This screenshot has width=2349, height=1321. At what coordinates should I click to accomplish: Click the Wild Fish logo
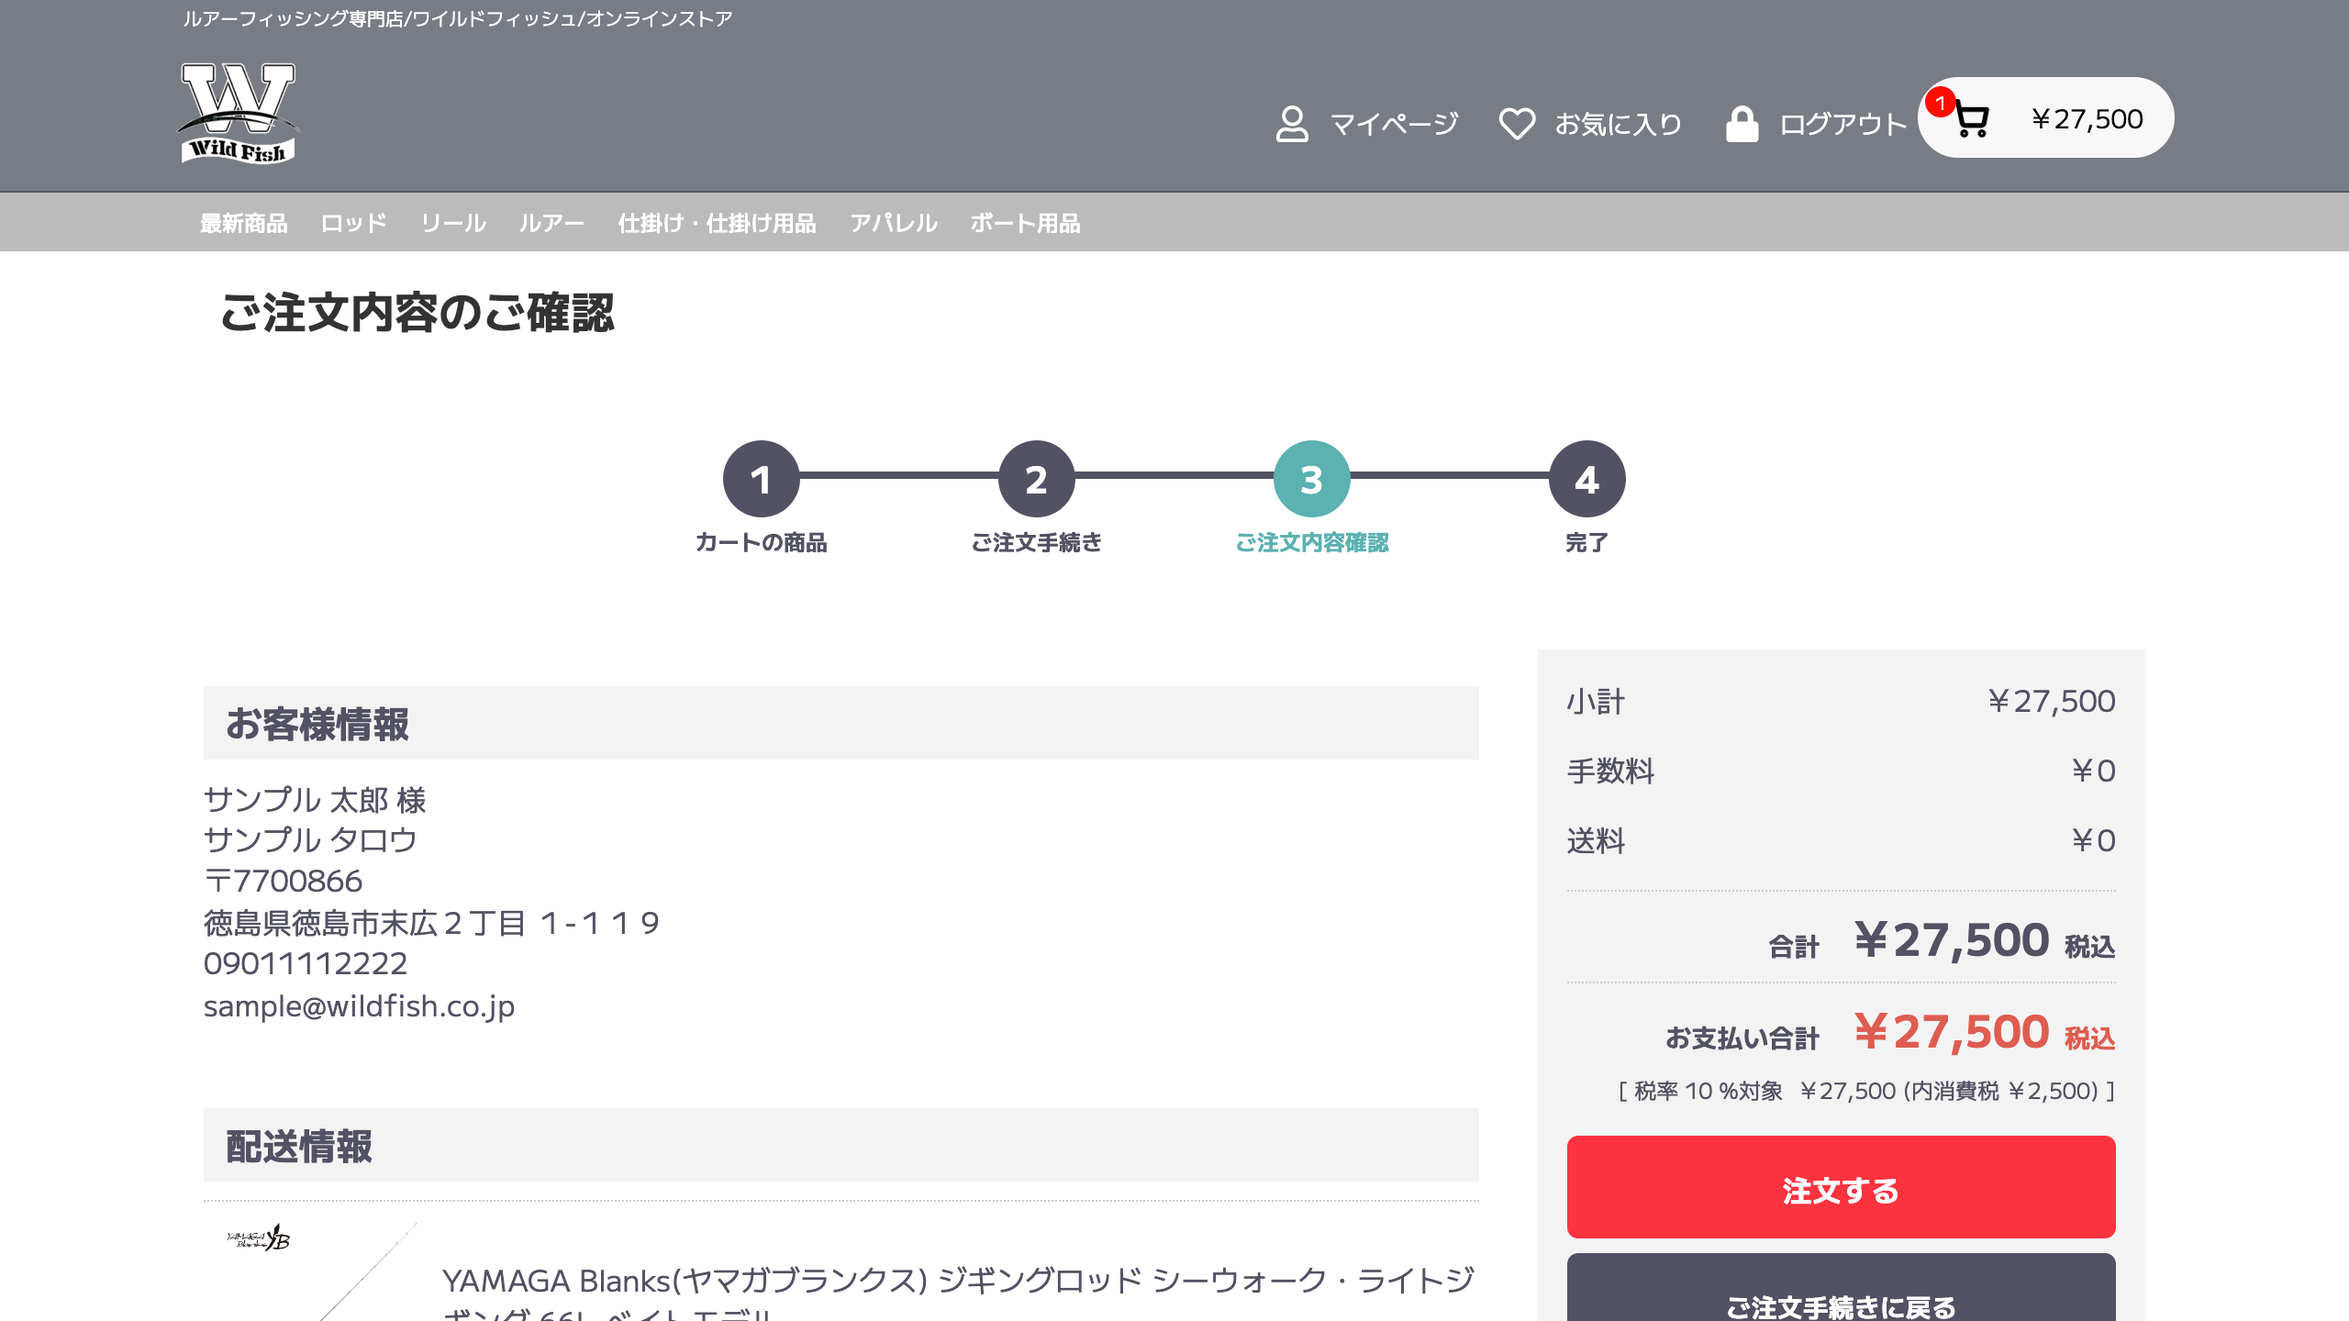tap(238, 114)
